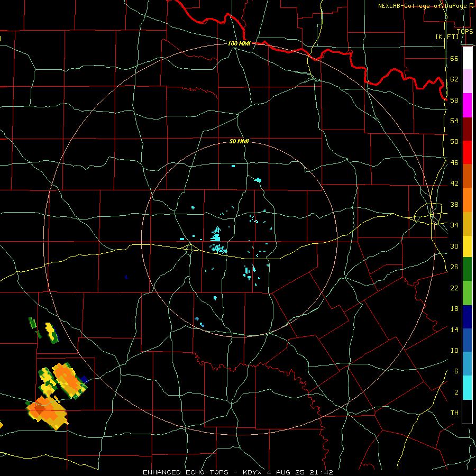The width and height of the screenshot is (476, 476).
Task: Click the magenta legend swatch
Action: [467, 105]
